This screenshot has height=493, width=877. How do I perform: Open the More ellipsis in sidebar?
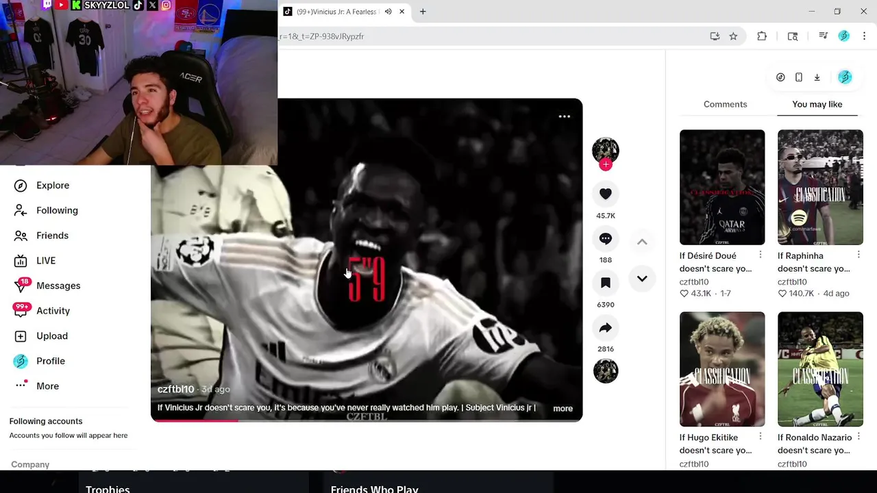21,386
